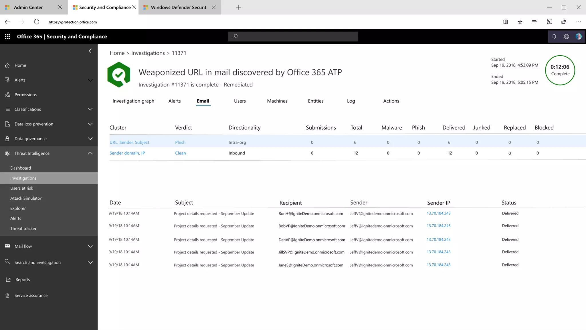Viewport: 586px width, 330px height.
Task: Expand the Alerts navigation section
Action: tap(90, 80)
